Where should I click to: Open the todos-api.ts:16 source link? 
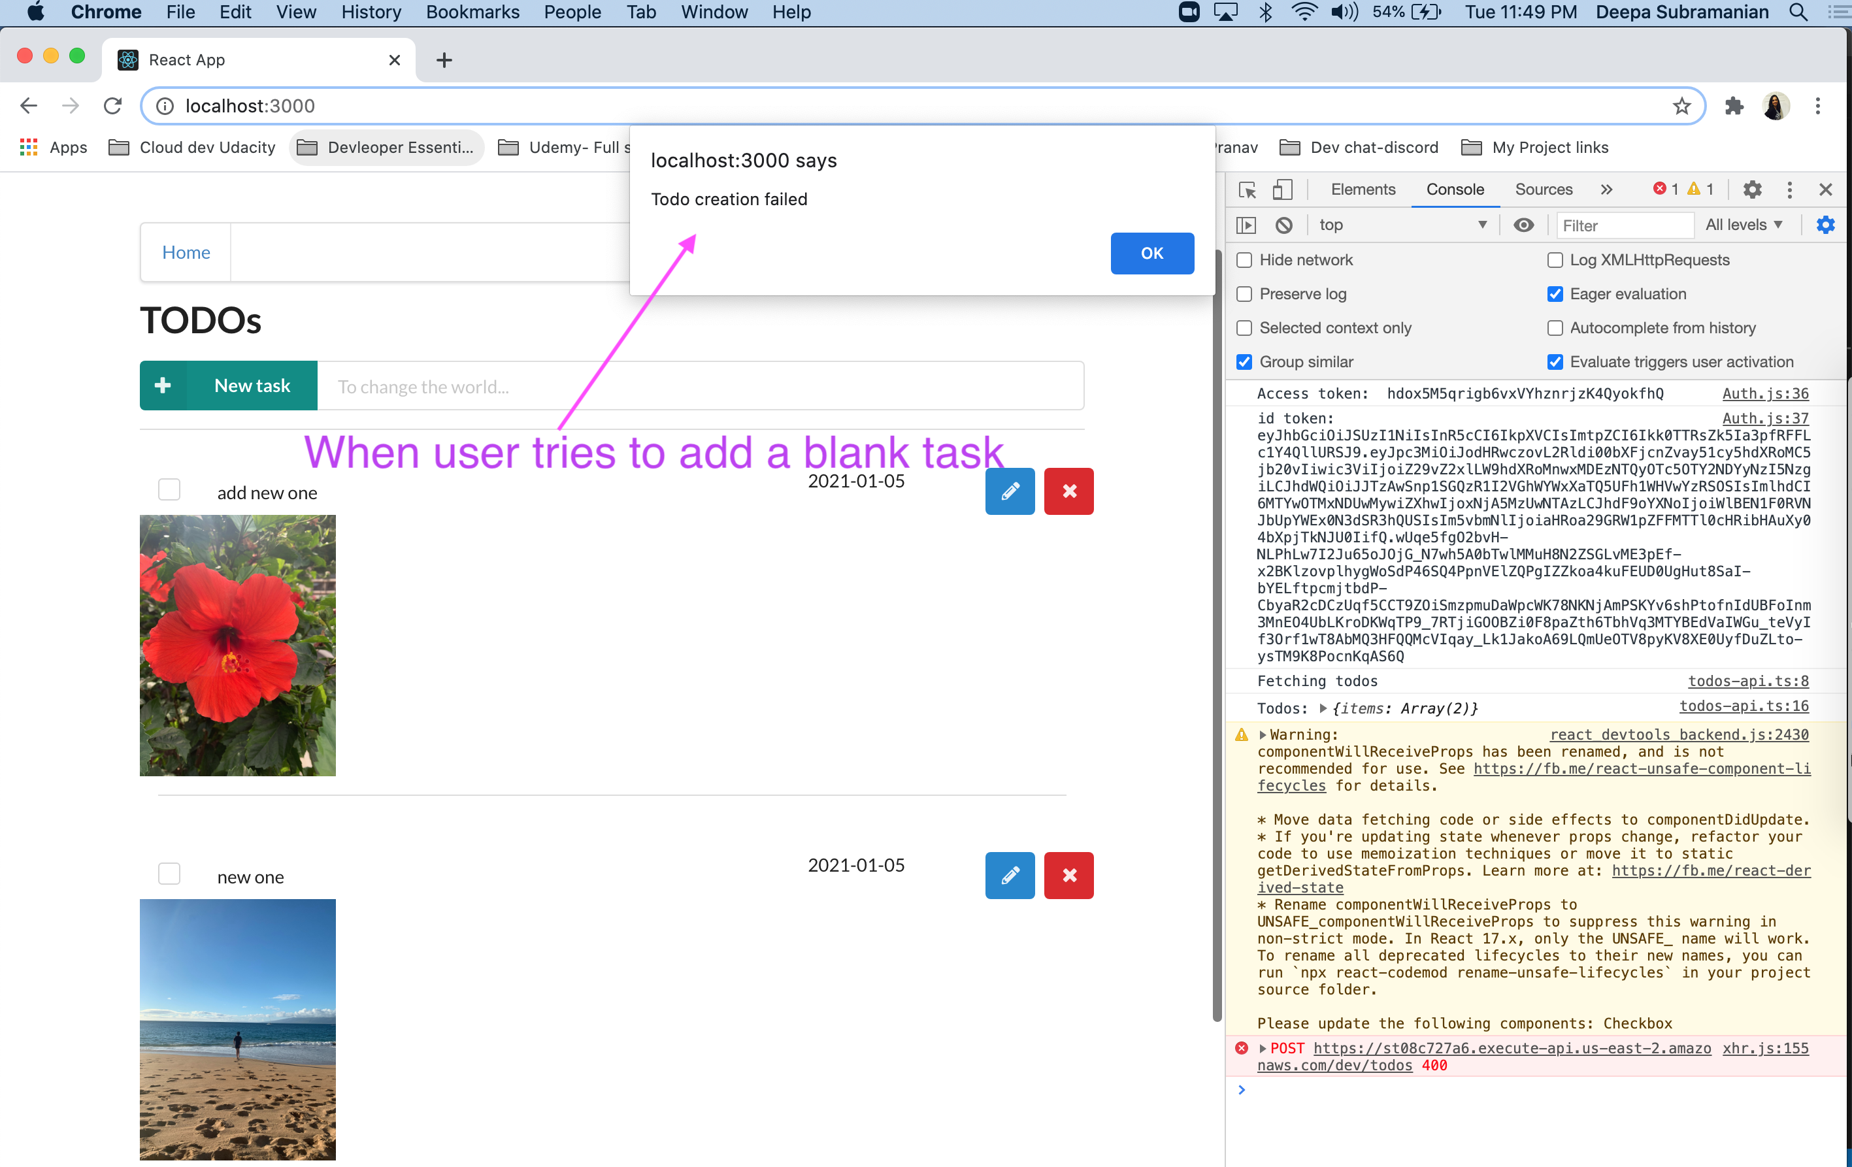click(x=1743, y=706)
